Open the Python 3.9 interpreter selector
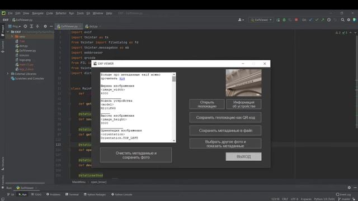 tap(324, 199)
